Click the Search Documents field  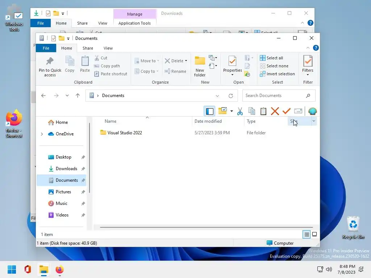tap(279, 96)
